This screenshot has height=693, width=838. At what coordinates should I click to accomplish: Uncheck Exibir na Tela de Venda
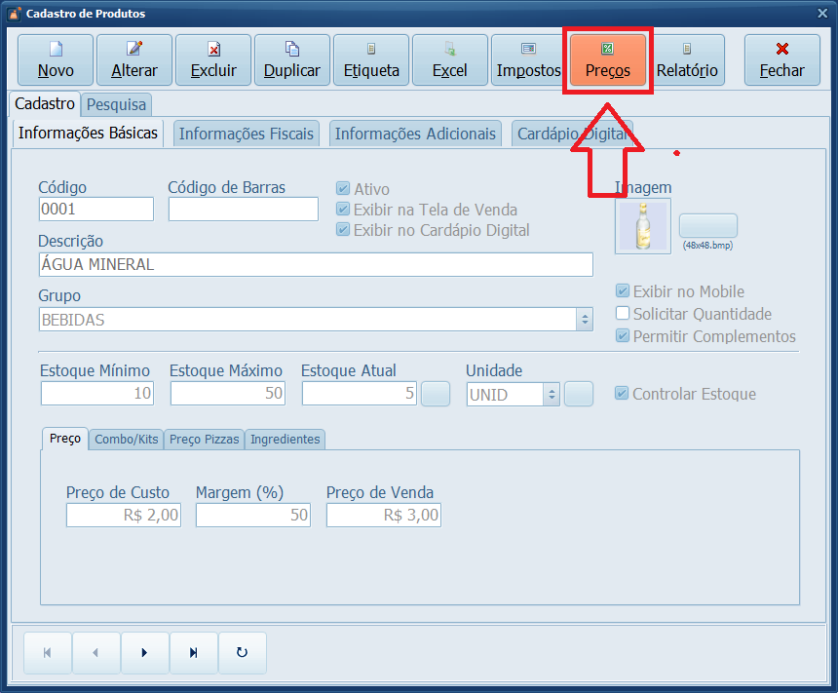[x=343, y=210]
